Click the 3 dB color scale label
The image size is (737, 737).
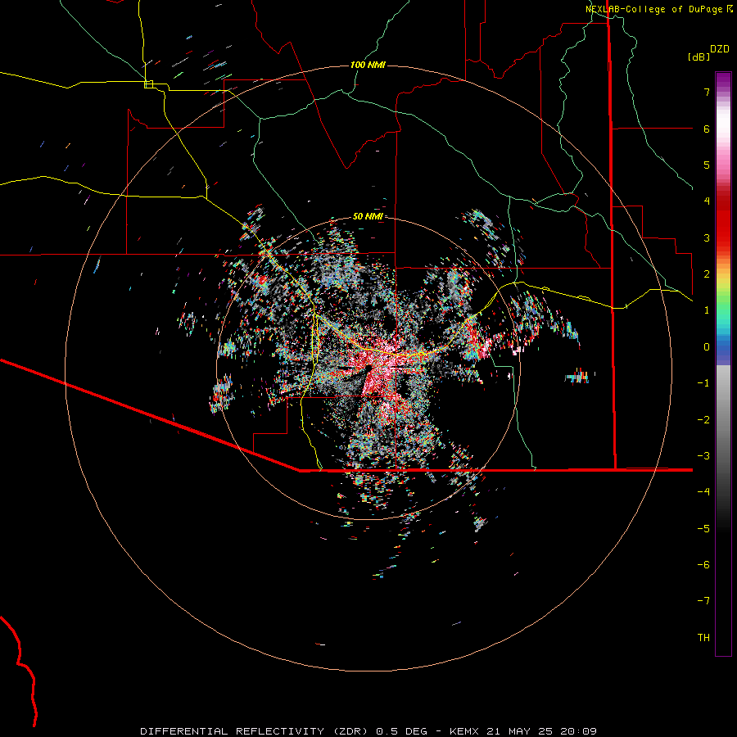(707, 237)
